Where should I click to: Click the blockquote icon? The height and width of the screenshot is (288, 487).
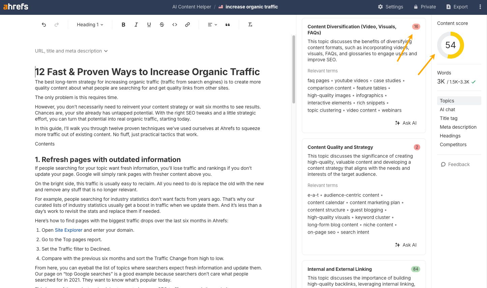coord(228,24)
